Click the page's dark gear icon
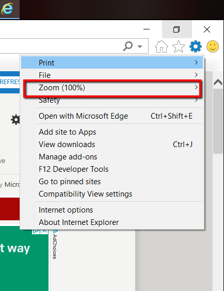Image resolution: width=224 pixels, height=291 pixels. [15, 120]
